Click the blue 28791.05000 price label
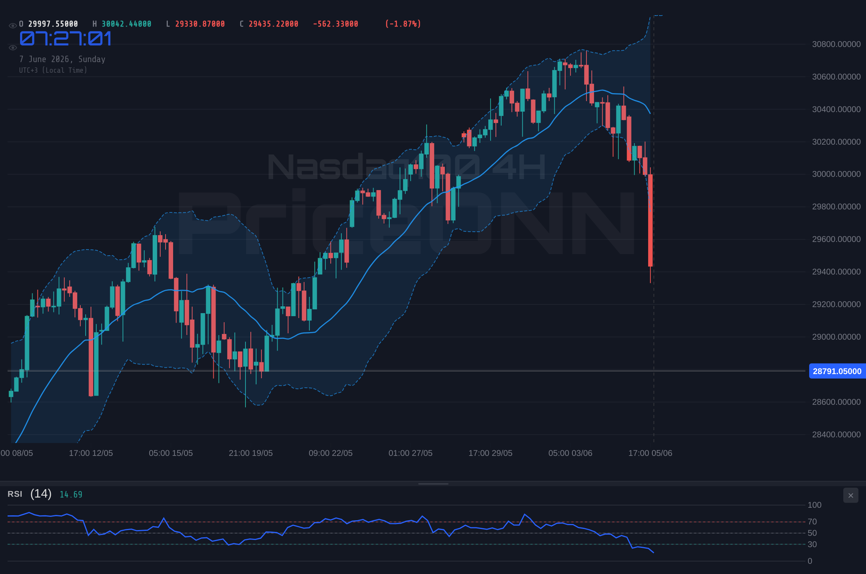This screenshot has height=574, width=866. click(x=837, y=371)
